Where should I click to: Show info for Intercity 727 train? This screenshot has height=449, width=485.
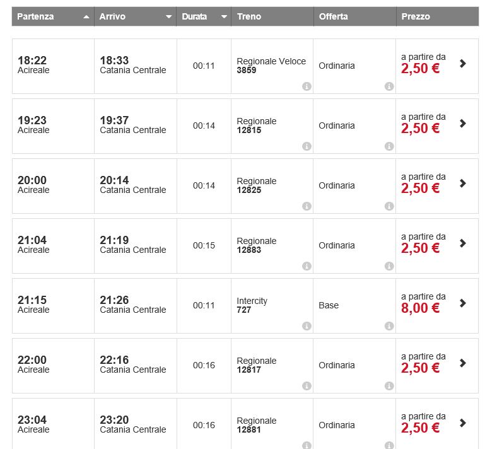[307, 326]
